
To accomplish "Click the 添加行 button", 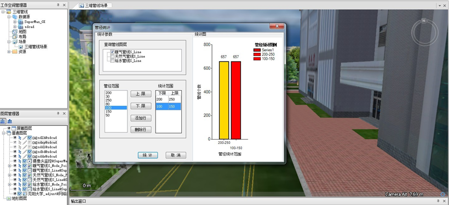I will click(141, 118).
